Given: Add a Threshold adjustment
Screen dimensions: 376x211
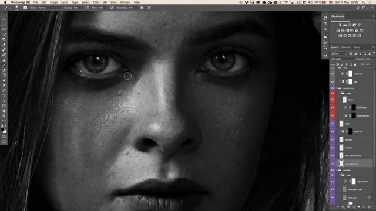Looking at the screenshot, I should [x=350, y=35].
